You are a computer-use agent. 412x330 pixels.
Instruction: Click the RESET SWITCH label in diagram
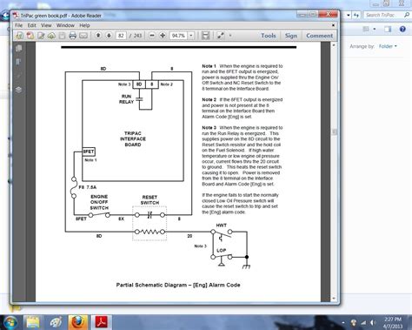150,199
